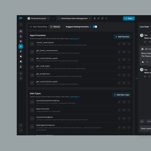Open code view from the top bar brackets icon
This screenshot has height=151, width=151.
point(106,18)
